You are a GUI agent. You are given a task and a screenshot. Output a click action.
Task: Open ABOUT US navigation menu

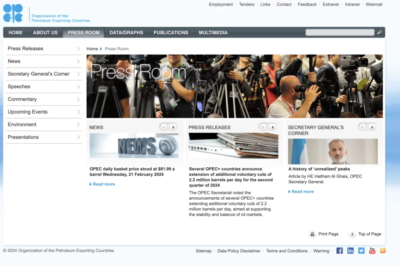click(45, 33)
